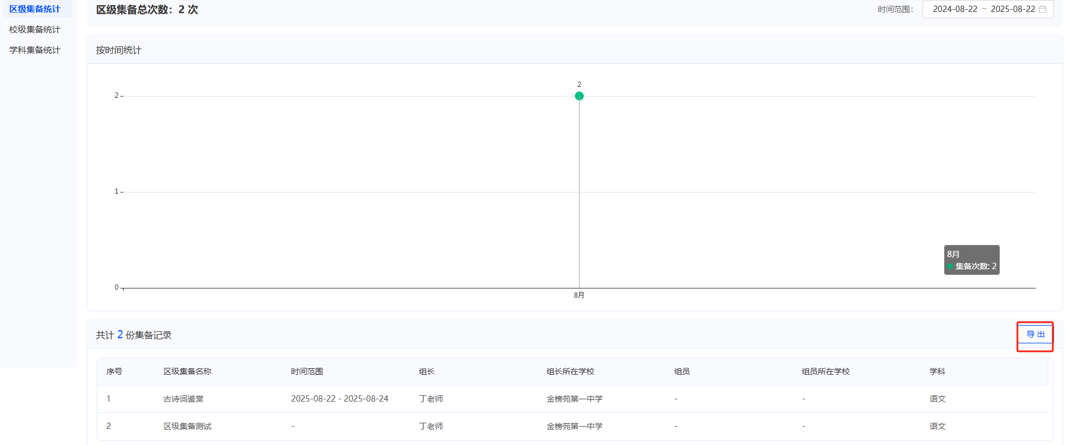Click the 组长 column header
Viewport: 1070px width, 445px height.
click(427, 371)
